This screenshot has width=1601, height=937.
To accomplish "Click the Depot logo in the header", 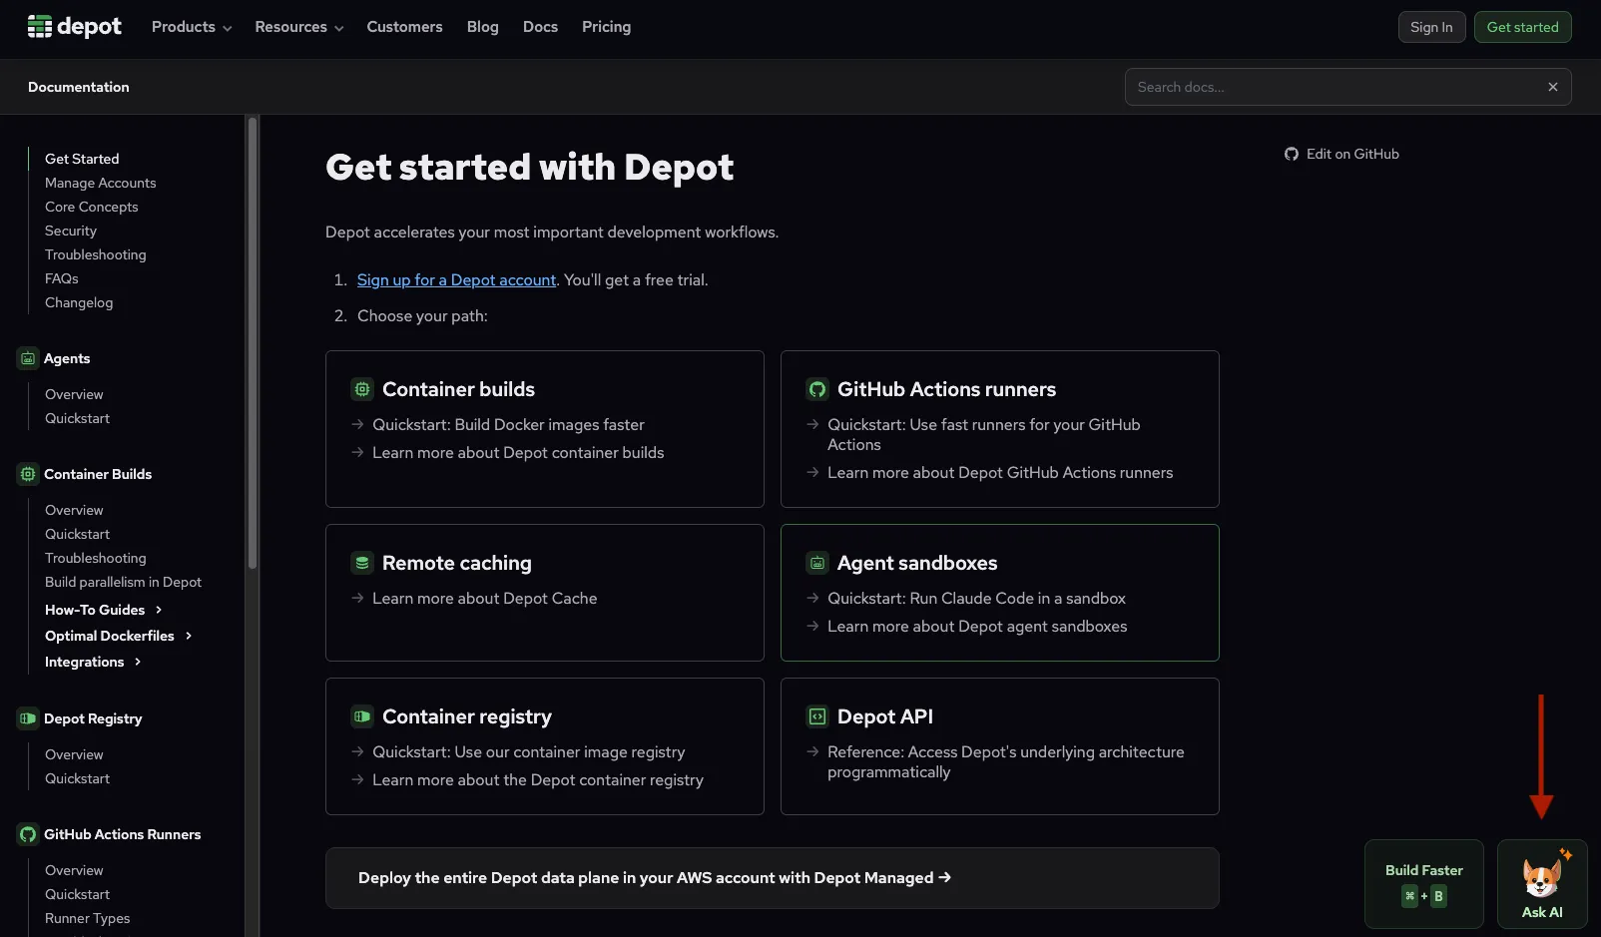I will coord(74,27).
